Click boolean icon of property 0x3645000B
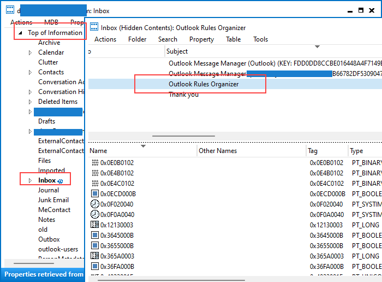Image resolution: width=382 pixels, height=282 pixels. click(x=95, y=235)
